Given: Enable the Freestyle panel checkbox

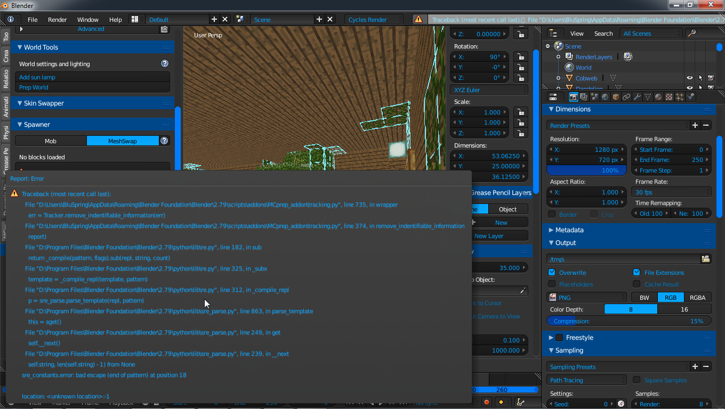Looking at the screenshot, I should tap(559, 338).
